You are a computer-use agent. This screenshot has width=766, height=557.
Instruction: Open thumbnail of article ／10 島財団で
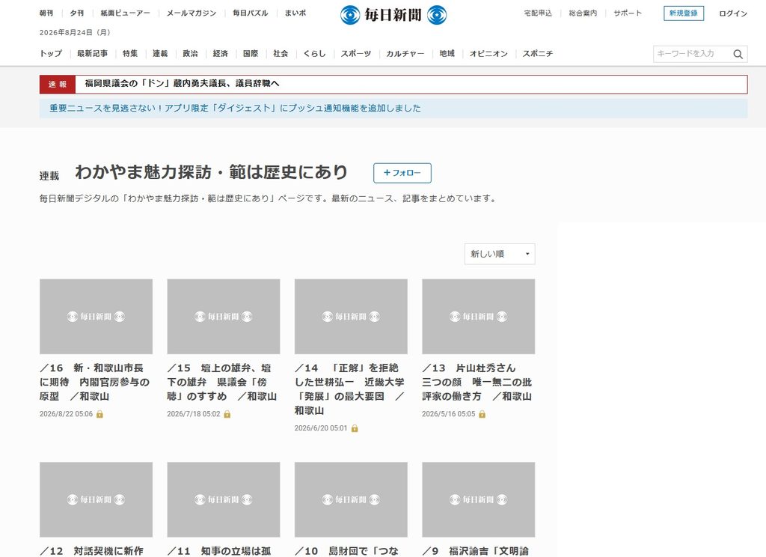click(351, 499)
